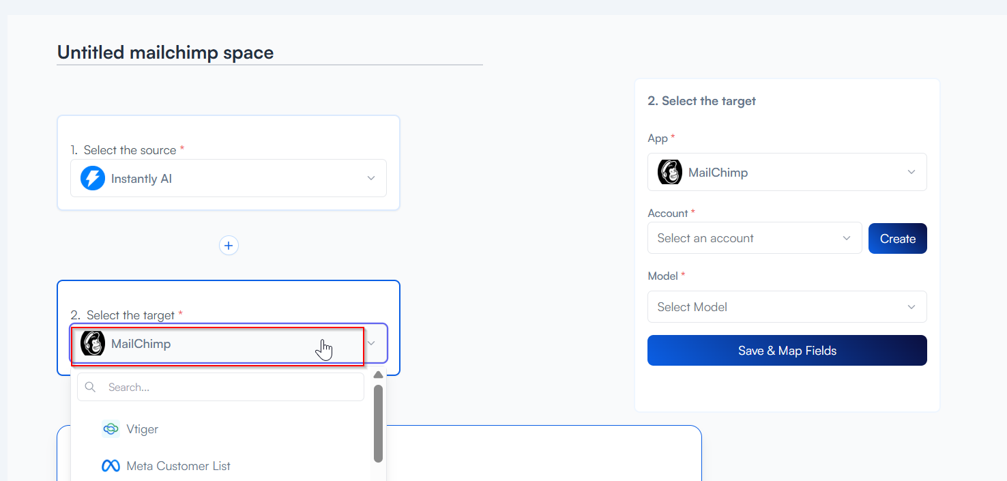Viewport: 1007px width, 481px height.
Task: Choose the Vtiger option from the list
Action: [x=143, y=429]
